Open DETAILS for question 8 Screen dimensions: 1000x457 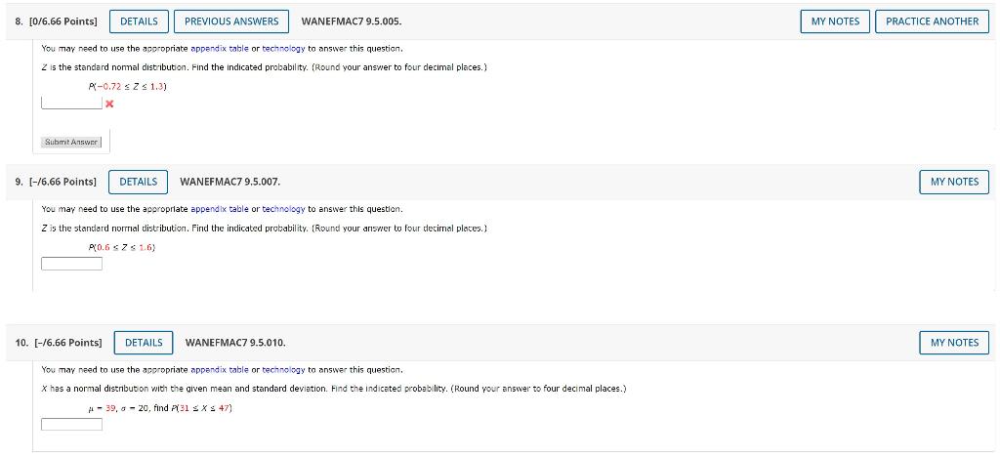139,21
